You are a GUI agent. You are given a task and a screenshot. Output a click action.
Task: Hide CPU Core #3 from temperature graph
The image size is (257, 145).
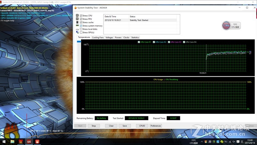pos(169,42)
